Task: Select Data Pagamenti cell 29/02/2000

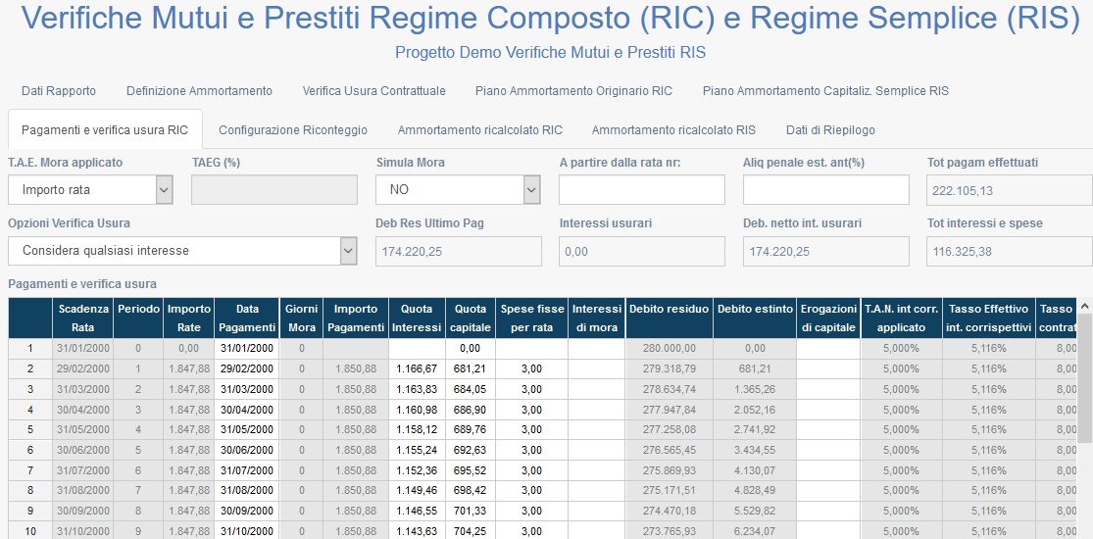Action: click(247, 368)
